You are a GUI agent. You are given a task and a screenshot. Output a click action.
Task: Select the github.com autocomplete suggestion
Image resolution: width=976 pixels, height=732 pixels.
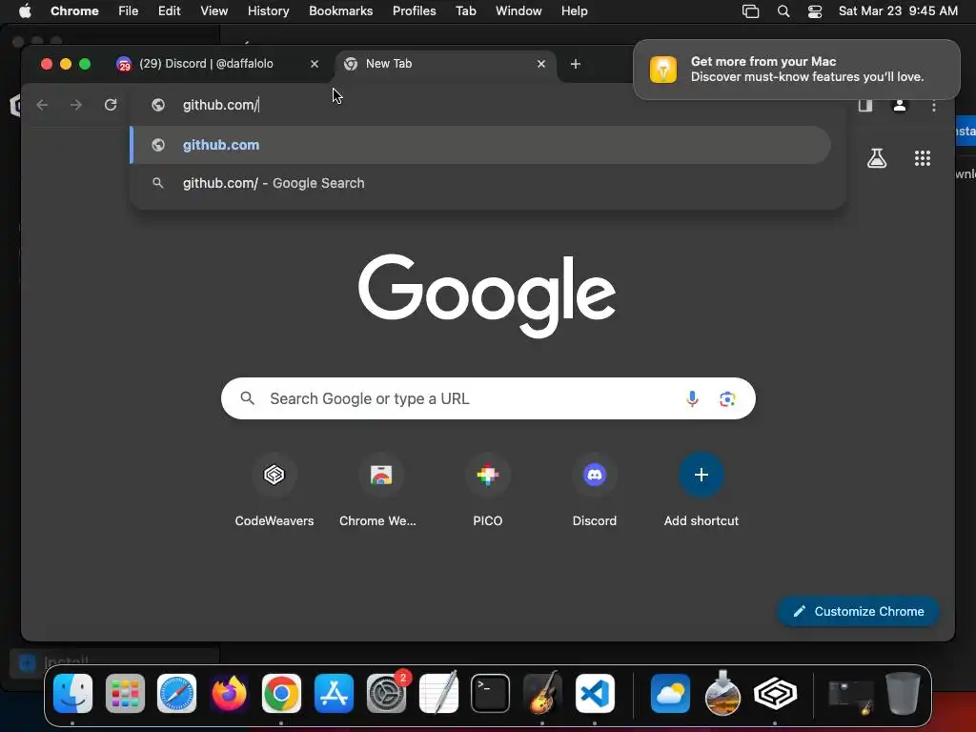coord(480,145)
